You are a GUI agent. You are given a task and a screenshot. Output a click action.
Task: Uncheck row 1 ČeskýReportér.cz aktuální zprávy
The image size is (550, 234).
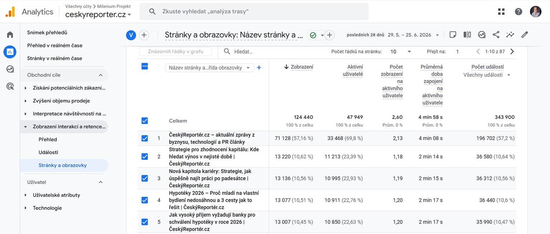[145, 138]
